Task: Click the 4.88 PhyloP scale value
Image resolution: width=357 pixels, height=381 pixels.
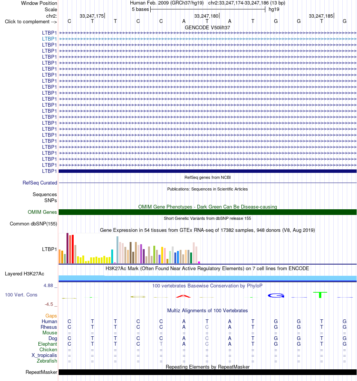Action: (48, 286)
